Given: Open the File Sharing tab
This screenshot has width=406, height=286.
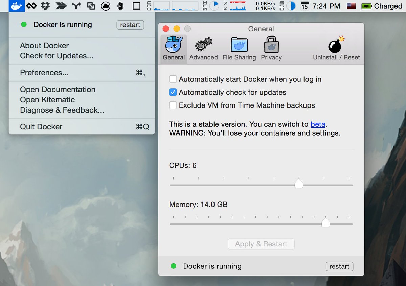Looking at the screenshot, I should click(239, 49).
